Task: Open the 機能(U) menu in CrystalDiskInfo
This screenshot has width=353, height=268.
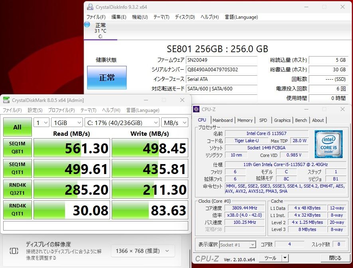Action: (x=139, y=17)
